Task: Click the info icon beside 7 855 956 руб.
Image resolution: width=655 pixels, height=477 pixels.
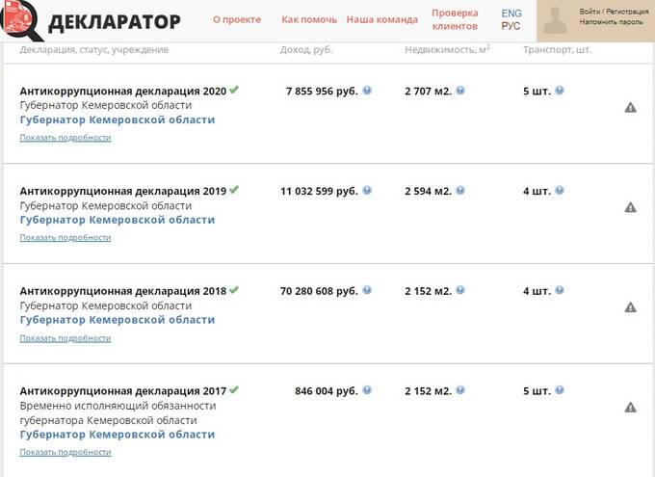Action: pyautogui.click(x=367, y=91)
